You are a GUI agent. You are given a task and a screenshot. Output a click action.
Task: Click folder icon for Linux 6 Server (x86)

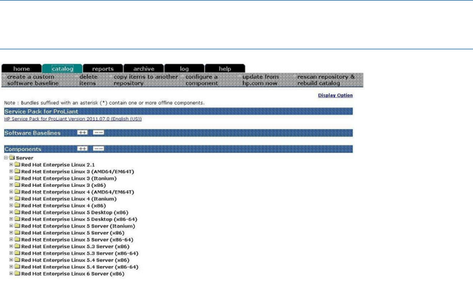pos(17,273)
